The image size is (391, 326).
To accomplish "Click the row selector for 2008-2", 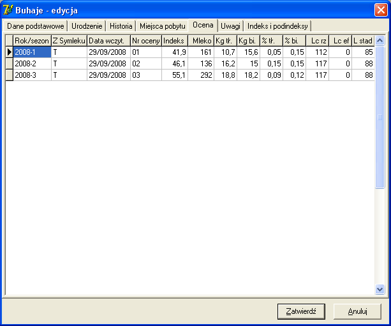I will click(9, 64).
